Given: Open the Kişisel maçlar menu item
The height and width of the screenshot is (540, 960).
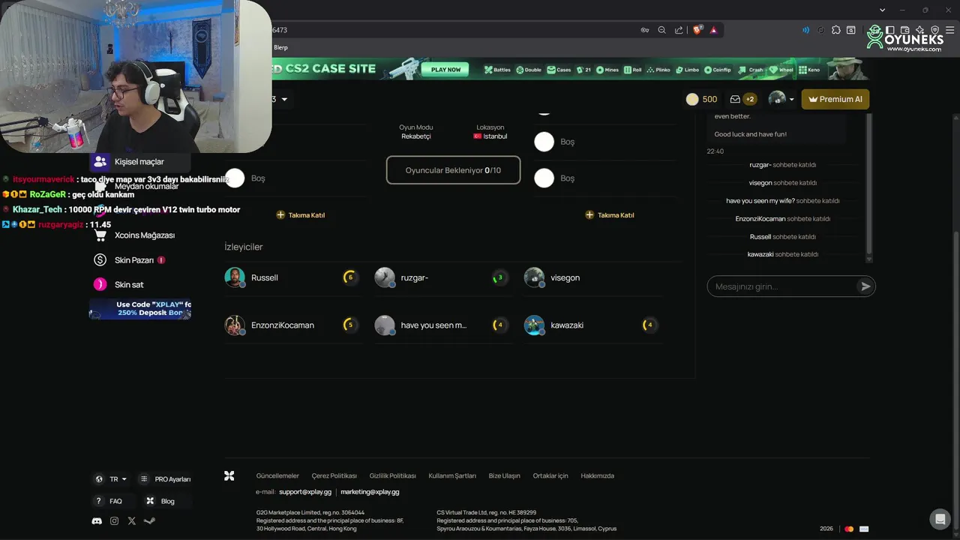Looking at the screenshot, I should (x=139, y=161).
